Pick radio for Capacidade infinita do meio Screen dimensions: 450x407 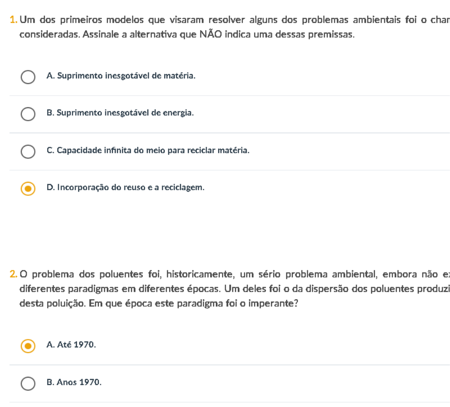[x=28, y=152]
